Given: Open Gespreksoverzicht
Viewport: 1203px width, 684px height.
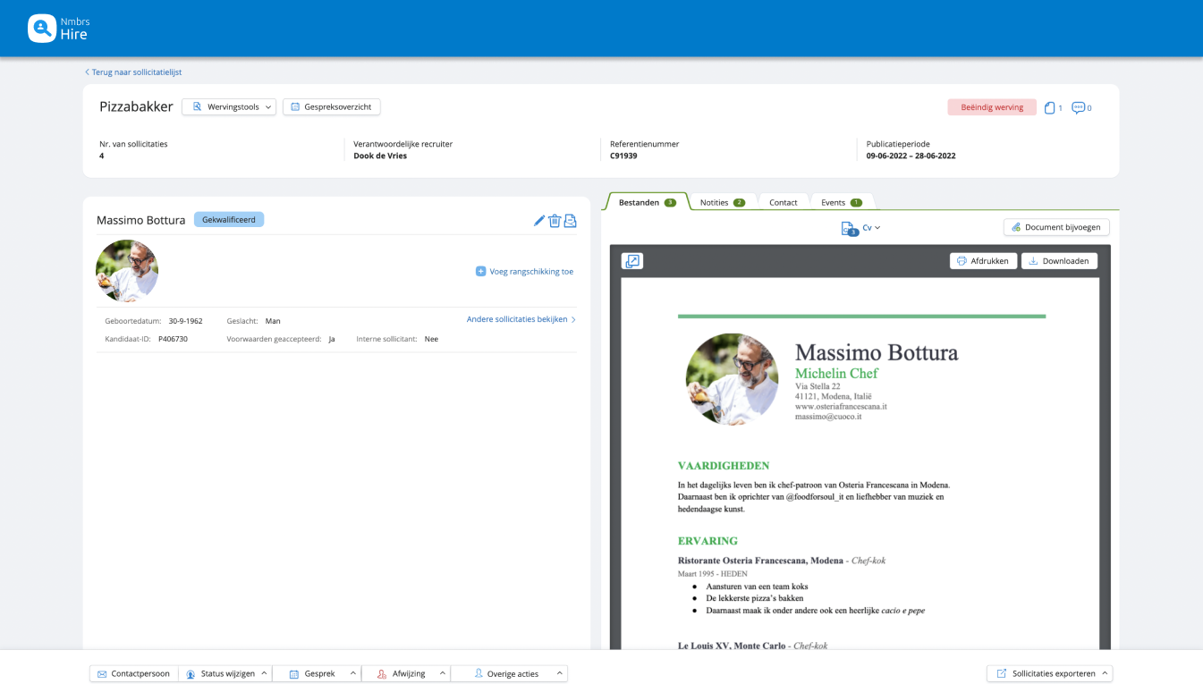Looking at the screenshot, I should point(332,107).
